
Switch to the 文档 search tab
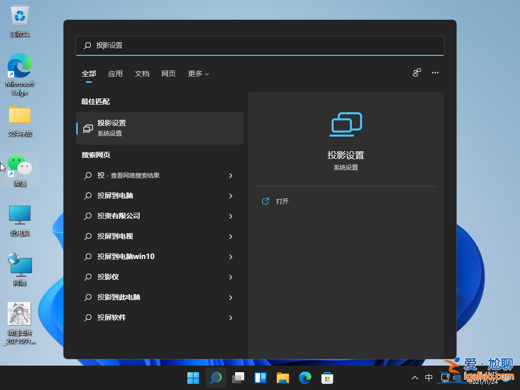(x=142, y=74)
